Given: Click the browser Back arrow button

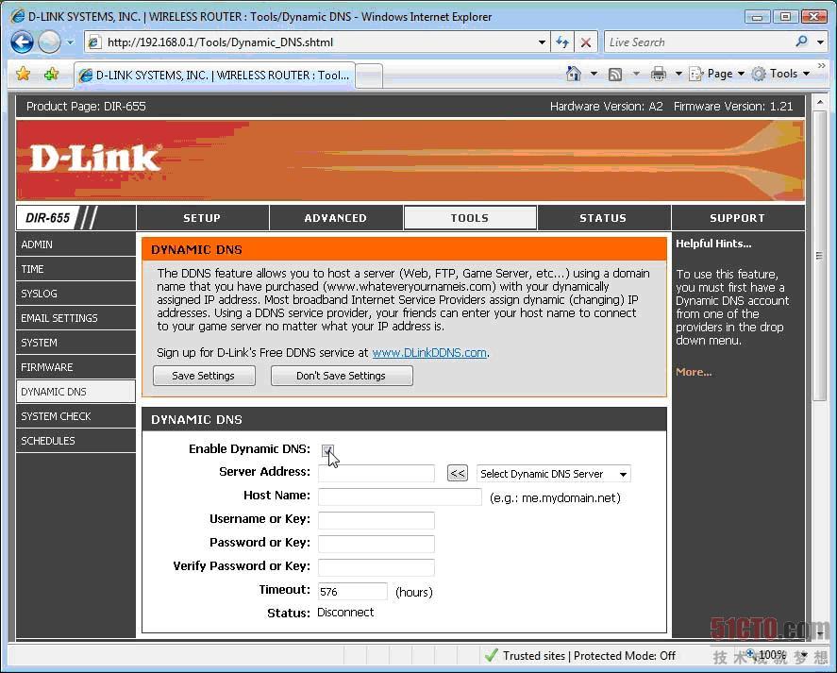Looking at the screenshot, I should tap(22, 42).
